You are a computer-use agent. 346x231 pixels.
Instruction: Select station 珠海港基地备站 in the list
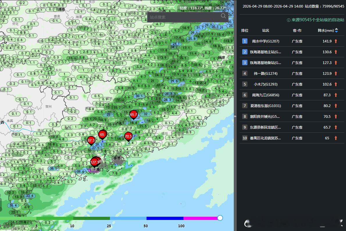(265, 63)
